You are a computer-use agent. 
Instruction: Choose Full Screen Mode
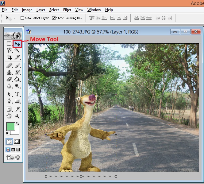point(18,150)
